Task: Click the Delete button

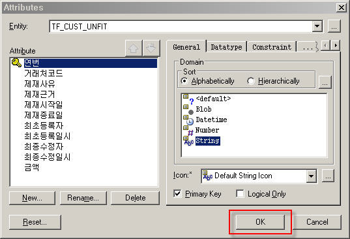Action: coord(136,198)
